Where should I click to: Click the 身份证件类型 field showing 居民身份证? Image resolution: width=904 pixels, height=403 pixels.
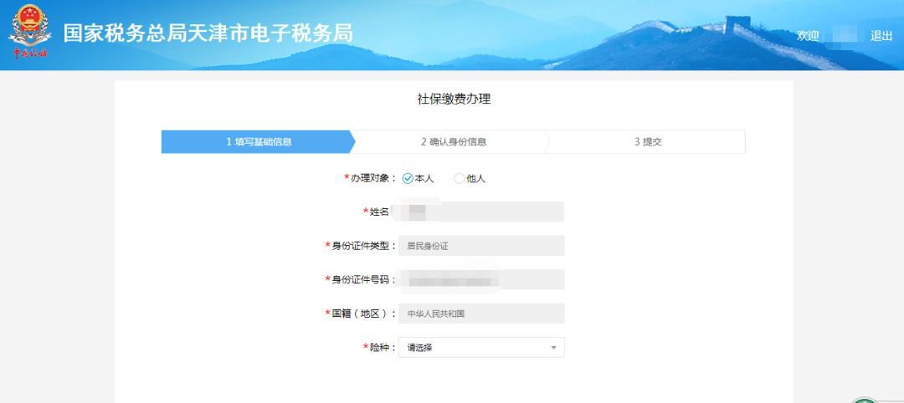[x=481, y=246]
